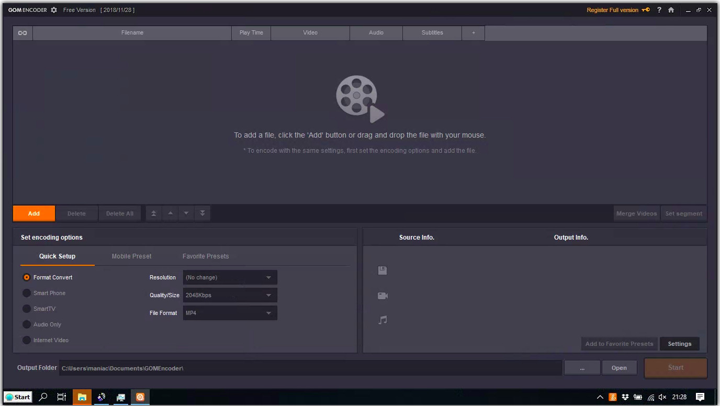Unmute via the volume tray icon
This screenshot has width=720, height=406.
tap(662, 397)
